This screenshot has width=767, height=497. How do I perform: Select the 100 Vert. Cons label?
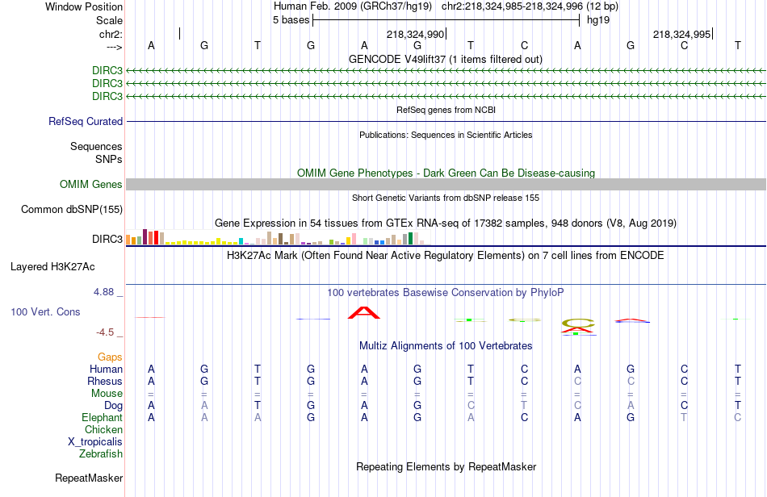[x=45, y=311]
